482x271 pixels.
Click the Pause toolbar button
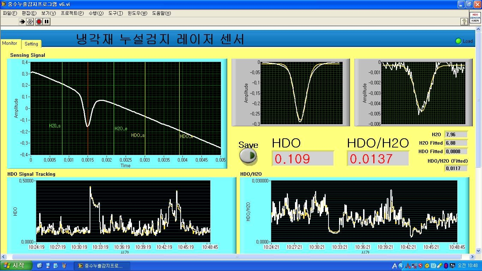(47, 22)
